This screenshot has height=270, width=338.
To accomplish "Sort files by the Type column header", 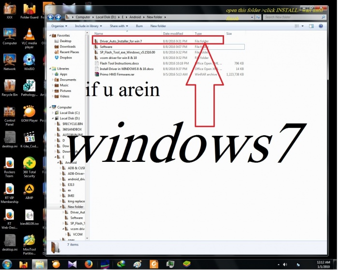I will pos(209,34).
